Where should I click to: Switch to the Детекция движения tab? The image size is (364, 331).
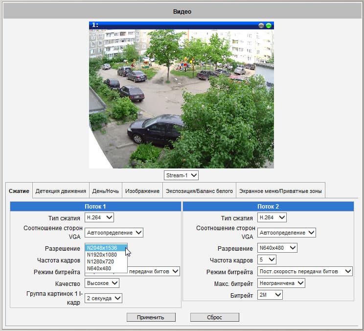(x=61, y=191)
